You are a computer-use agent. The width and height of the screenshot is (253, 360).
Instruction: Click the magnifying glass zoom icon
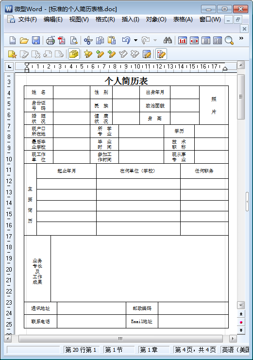[x=229, y=40]
